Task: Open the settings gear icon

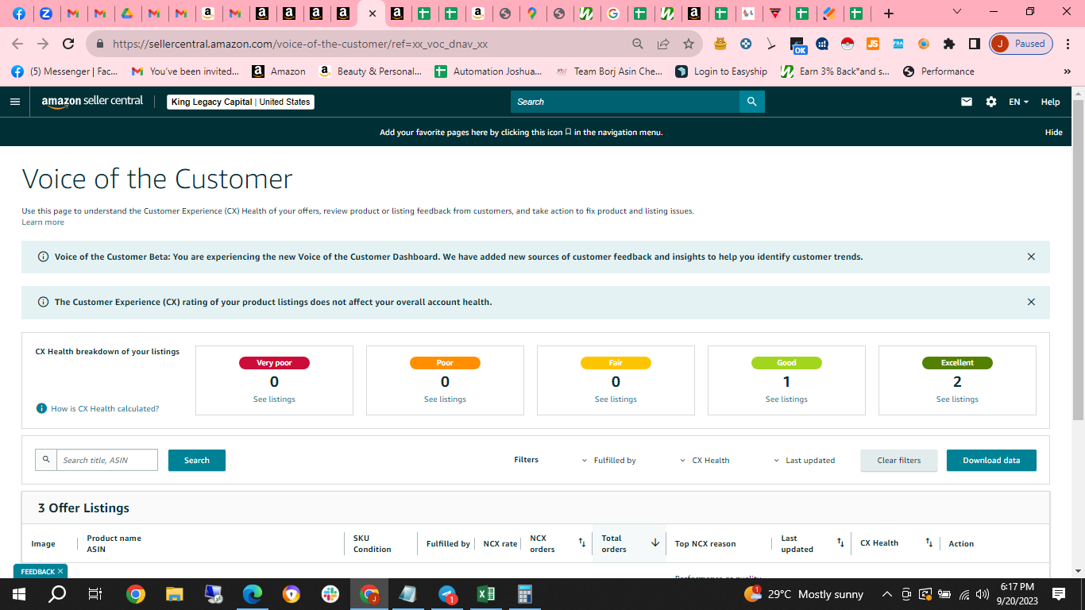Action: (990, 102)
